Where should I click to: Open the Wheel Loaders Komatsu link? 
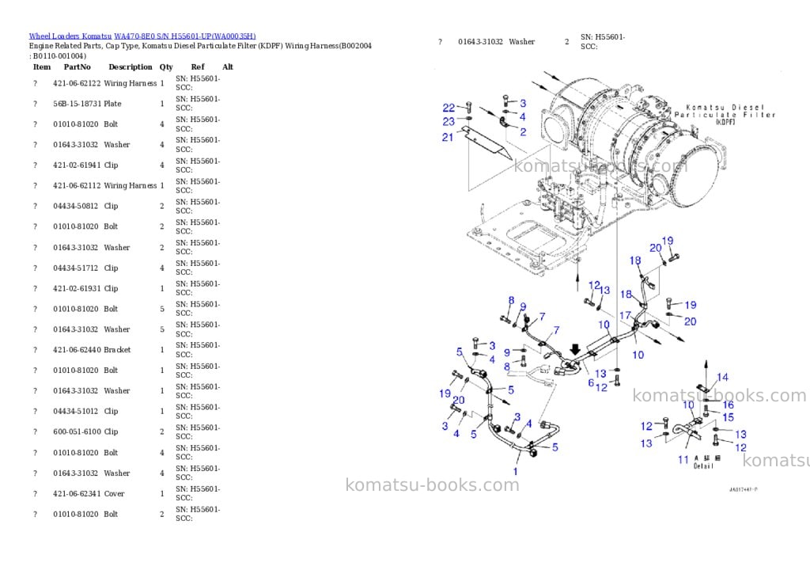[70, 36]
